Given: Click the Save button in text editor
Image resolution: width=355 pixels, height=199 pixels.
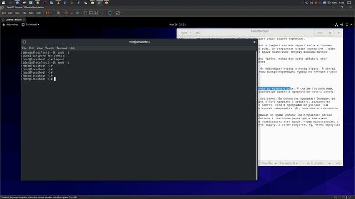Looking at the screenshot, I should point(319,33).
